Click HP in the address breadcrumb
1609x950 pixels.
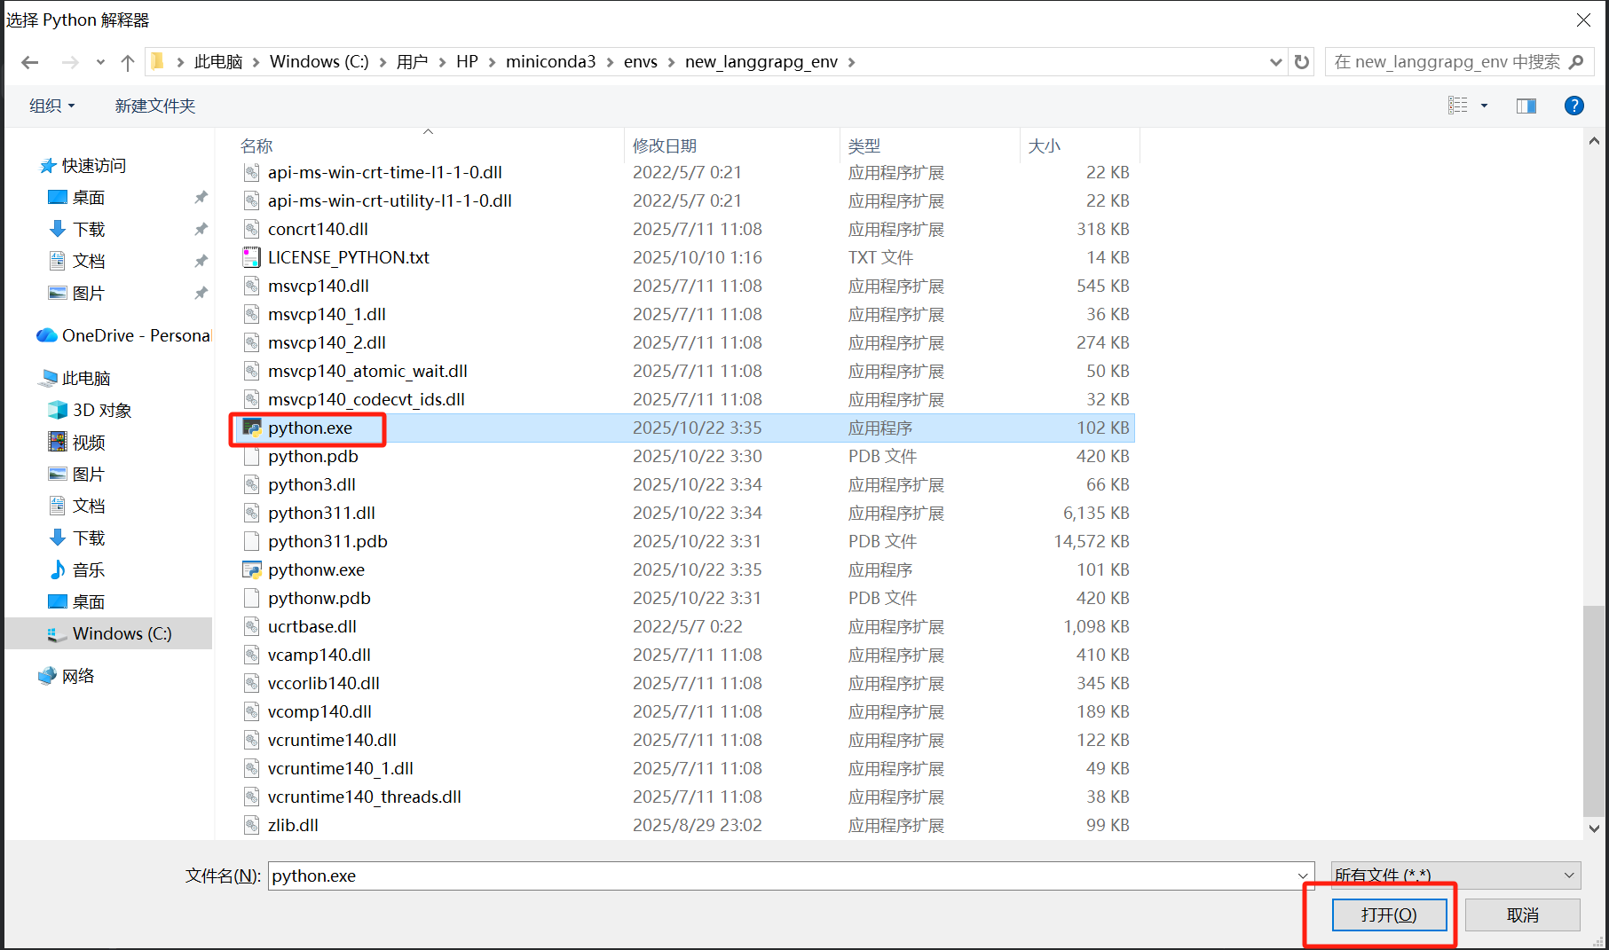[467, 62]
